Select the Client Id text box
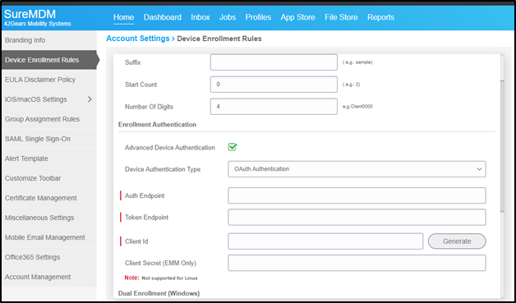Image resolution: width=516 pixels, height=303 pixels. [325, 241]
